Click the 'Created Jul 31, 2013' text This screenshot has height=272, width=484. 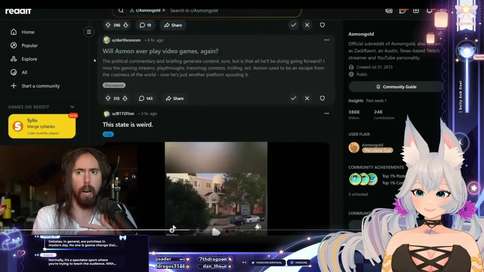(374, 67)
